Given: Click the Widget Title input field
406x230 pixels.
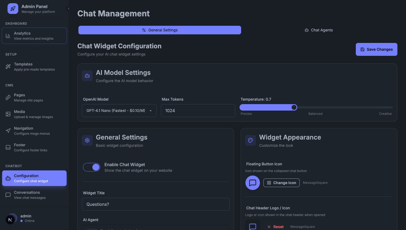Looking at the screenshot, I should tap(156, 204).
